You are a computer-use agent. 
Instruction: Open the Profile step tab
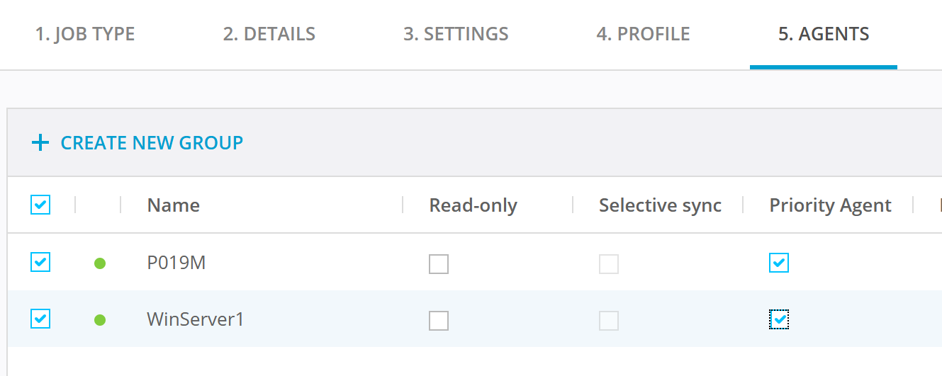point(643,34)
